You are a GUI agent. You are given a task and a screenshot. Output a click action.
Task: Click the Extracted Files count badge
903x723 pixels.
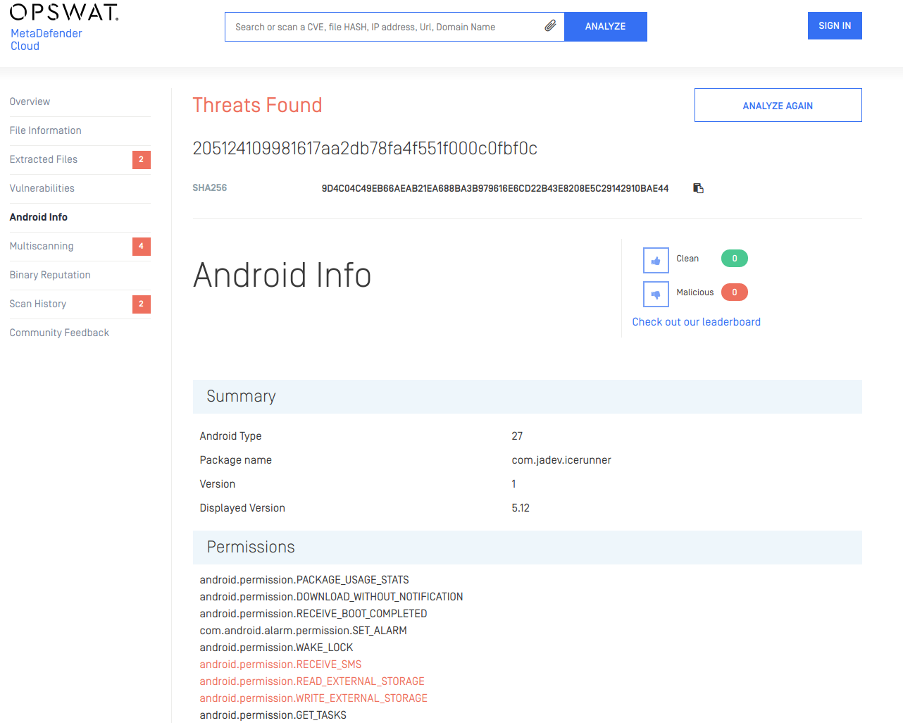pyautogui.click(x=142, y=159)
